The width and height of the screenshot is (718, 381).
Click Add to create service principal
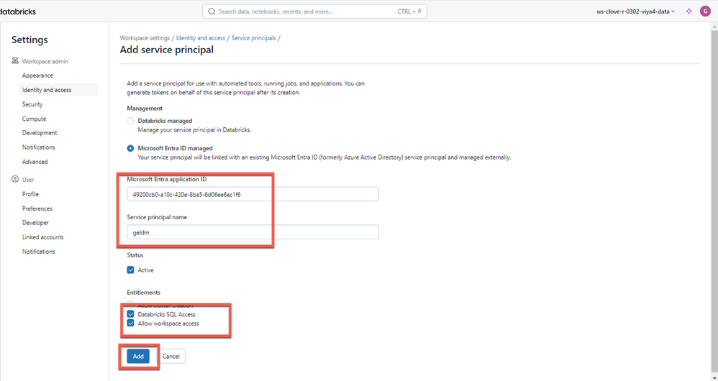point(138,357)
